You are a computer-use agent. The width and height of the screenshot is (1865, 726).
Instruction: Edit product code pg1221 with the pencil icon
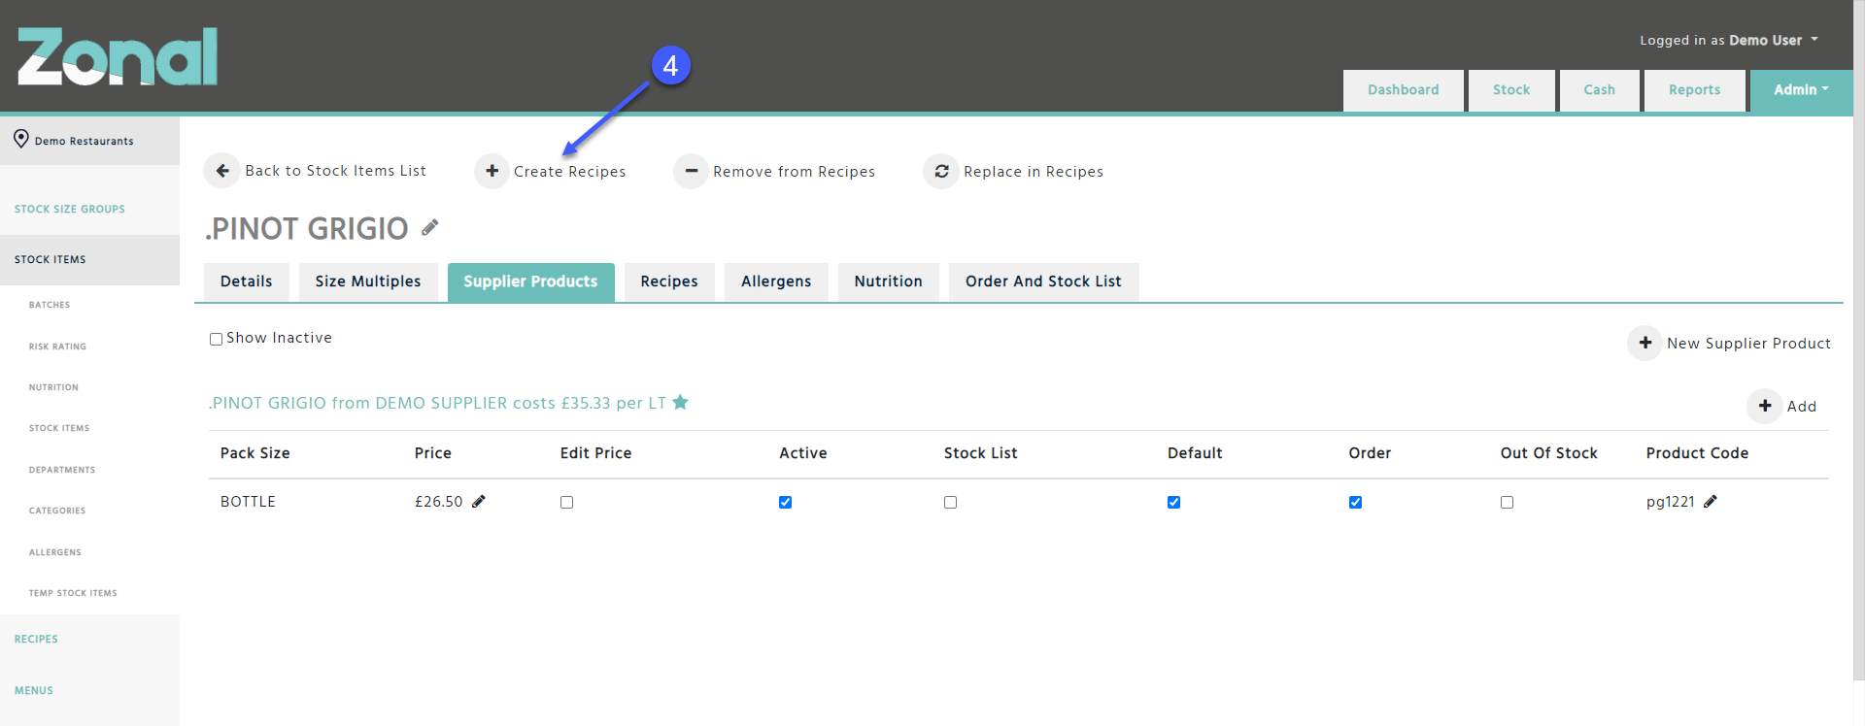(1711, 502)
